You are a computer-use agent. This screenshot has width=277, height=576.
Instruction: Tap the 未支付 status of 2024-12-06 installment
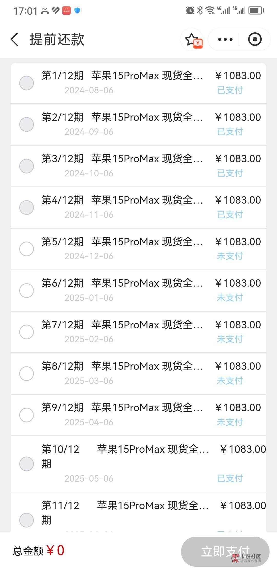pyautogui.click(x=230, y=256)
